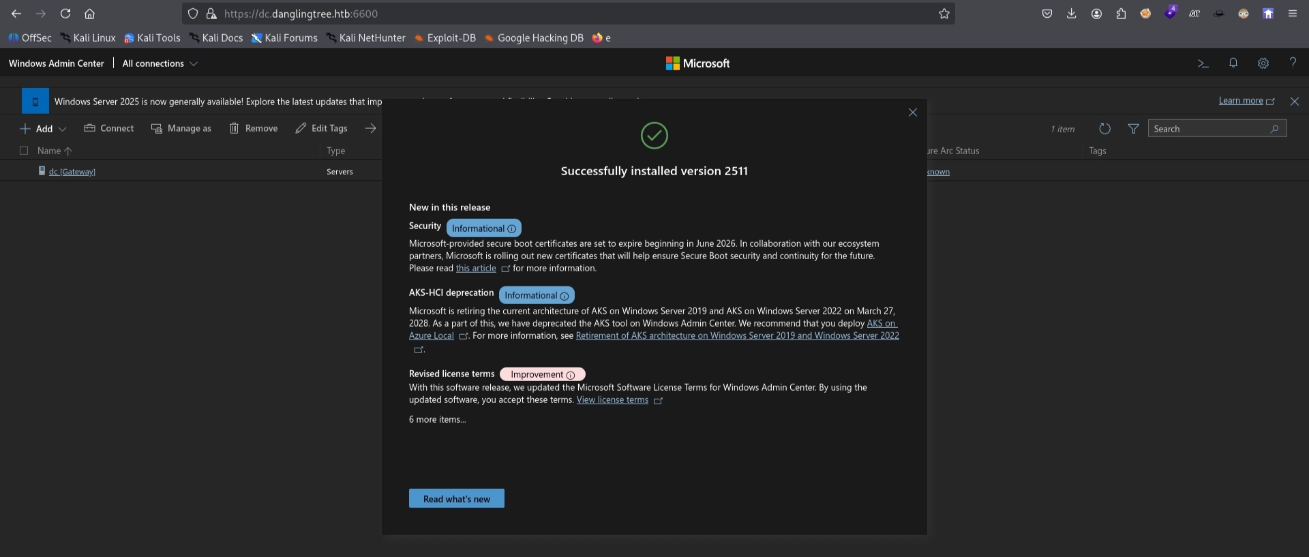Refresh the connections list

[x=1104, y=129]
